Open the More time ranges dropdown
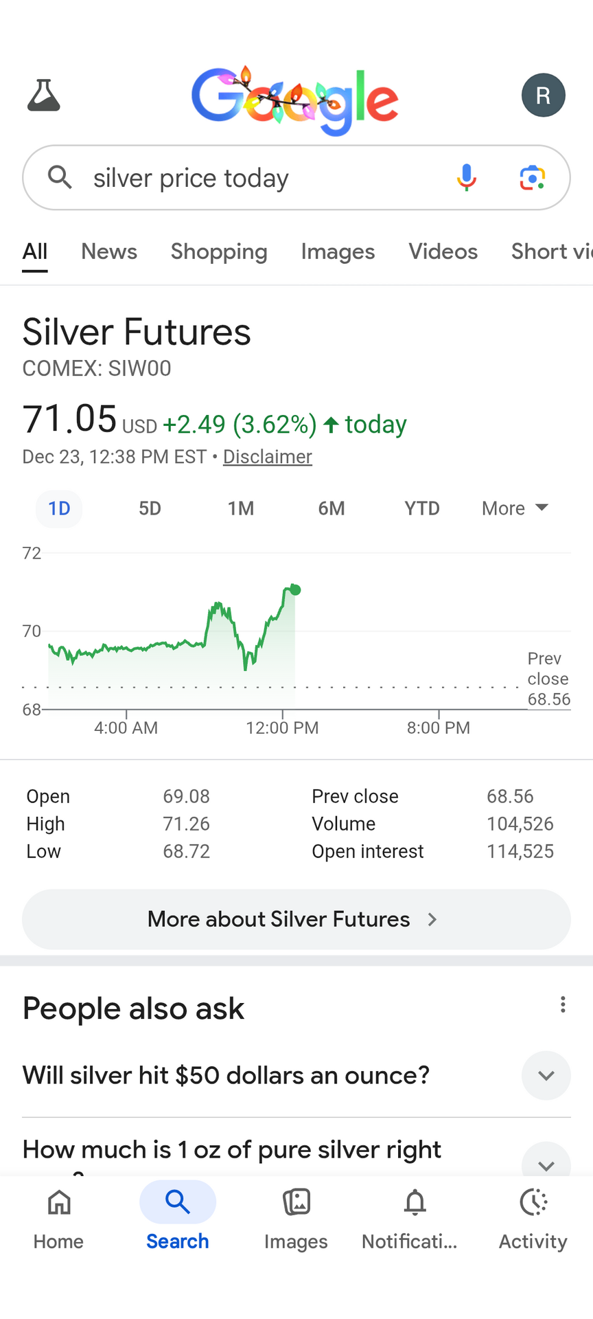The height and width of the screenshot is (1319, 593). click(x=515, y=508)
